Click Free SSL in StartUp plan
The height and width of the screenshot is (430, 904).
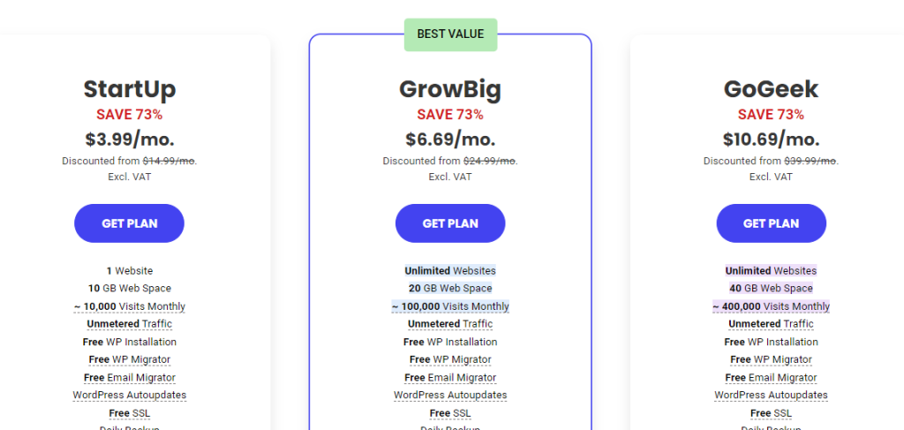130,413
